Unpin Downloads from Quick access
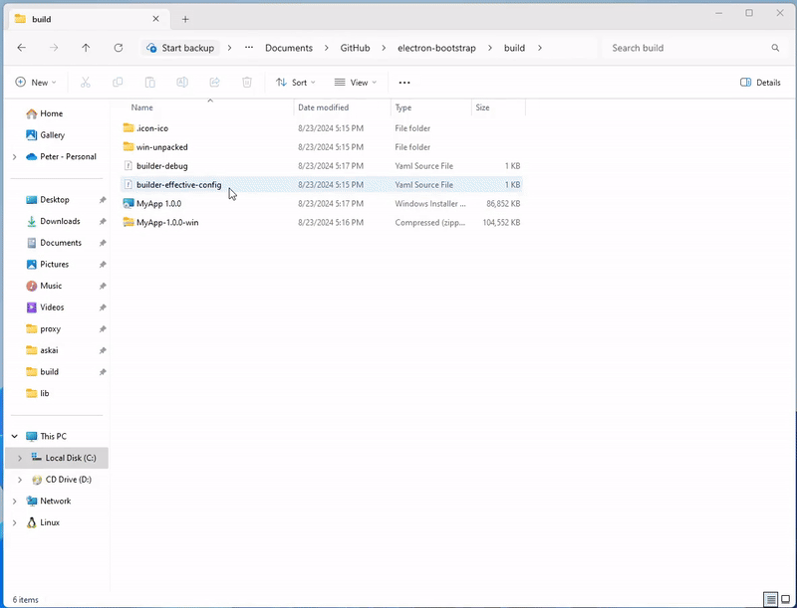Image resolution: width=797 pixels, height=608 pixels. coord(103,221)
